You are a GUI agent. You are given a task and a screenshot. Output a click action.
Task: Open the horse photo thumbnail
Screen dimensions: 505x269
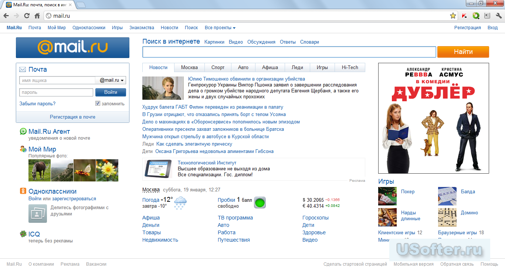40,170
